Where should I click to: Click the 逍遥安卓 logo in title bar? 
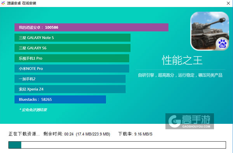tap(3, 3)
